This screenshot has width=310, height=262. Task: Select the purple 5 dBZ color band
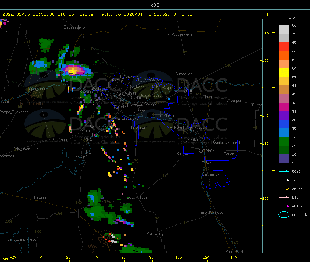tap(284, 159)
